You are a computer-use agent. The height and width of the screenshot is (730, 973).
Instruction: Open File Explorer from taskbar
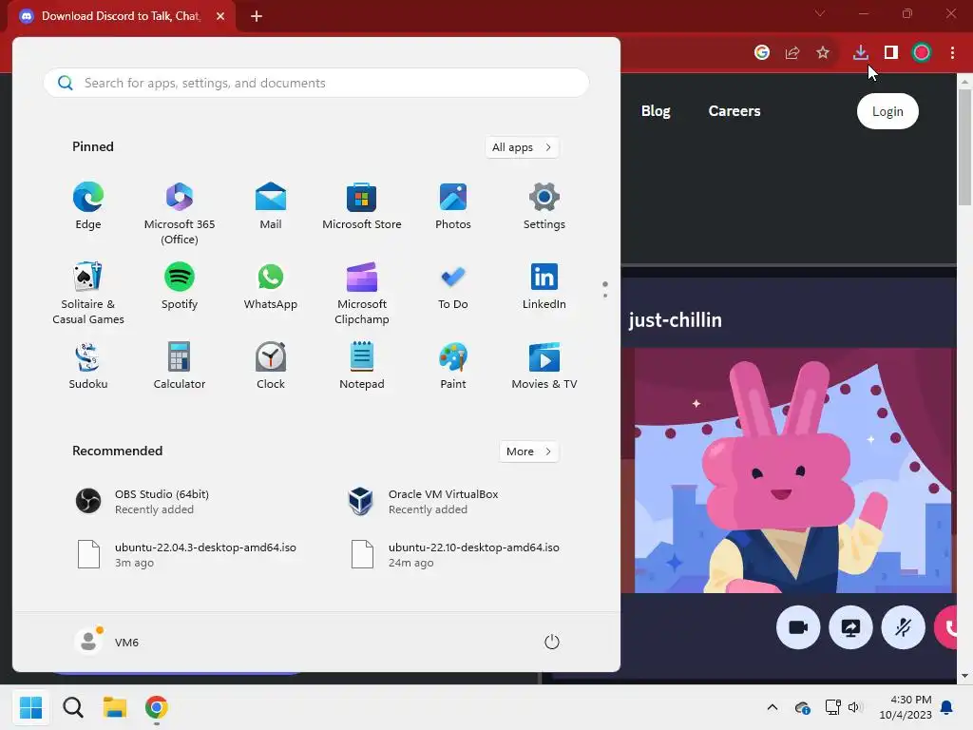[115, 707]
